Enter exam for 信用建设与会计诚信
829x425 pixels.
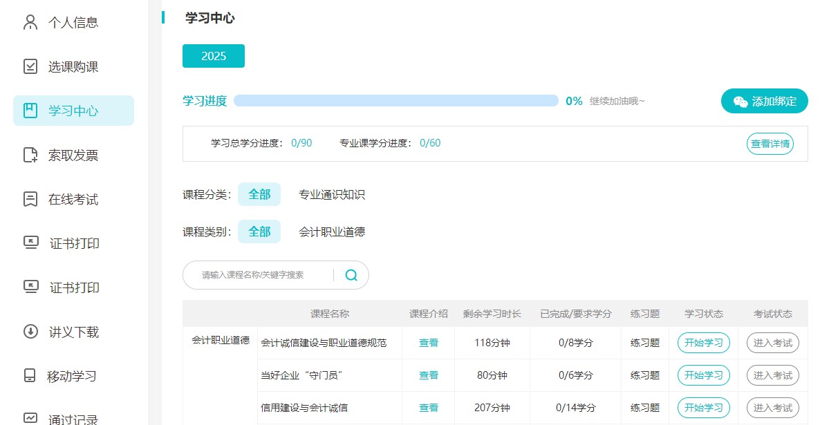click(x=772, y=408)
